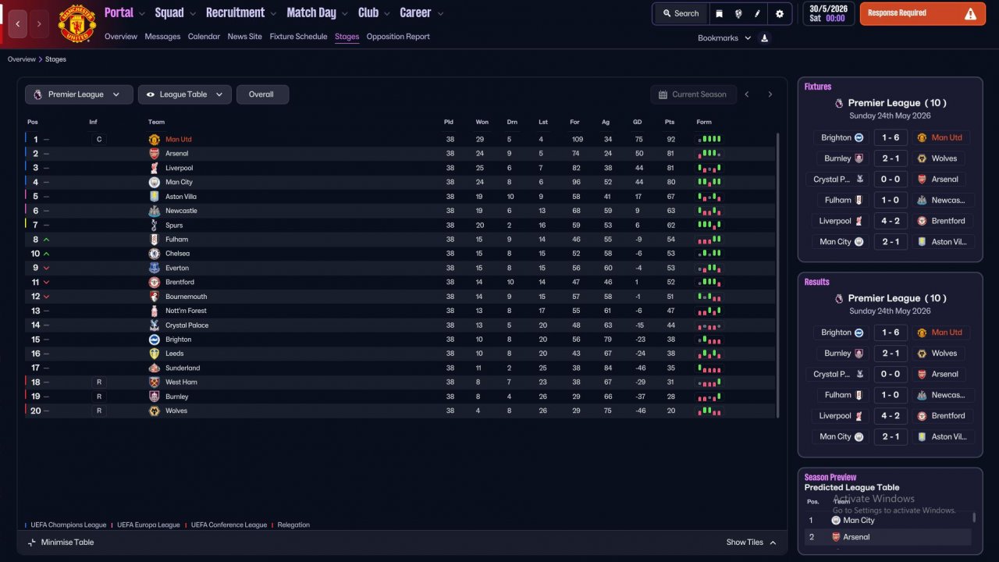Viewport: 999px width, 562px height.
Task: Click the Brentford badge in league table
Action: click(x=155, y=282)
